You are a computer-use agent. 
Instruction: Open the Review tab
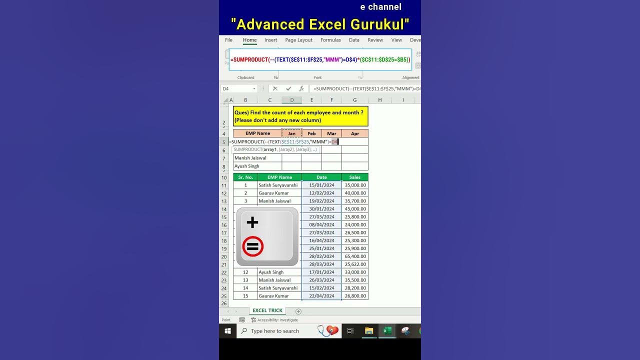(375, 40)
